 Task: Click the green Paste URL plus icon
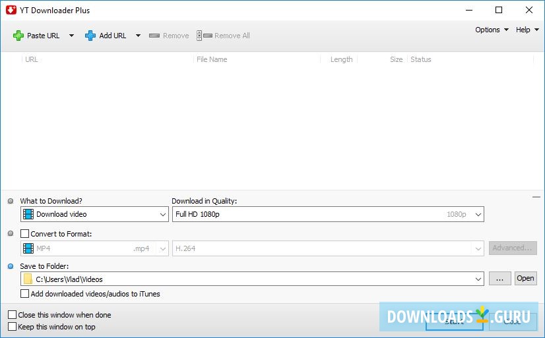point(18,36)
